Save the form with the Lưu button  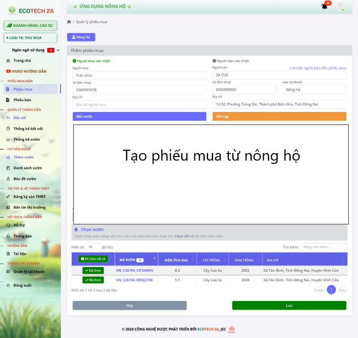pyautogui.click(x=289, y=305)
